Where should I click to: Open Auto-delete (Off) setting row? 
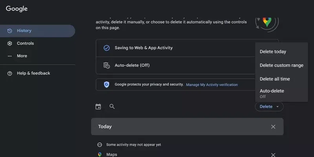(x=132, y=65)
